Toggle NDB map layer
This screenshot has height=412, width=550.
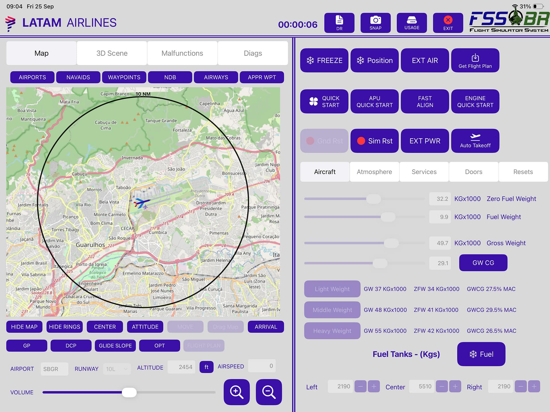click(x=170, y=77)
